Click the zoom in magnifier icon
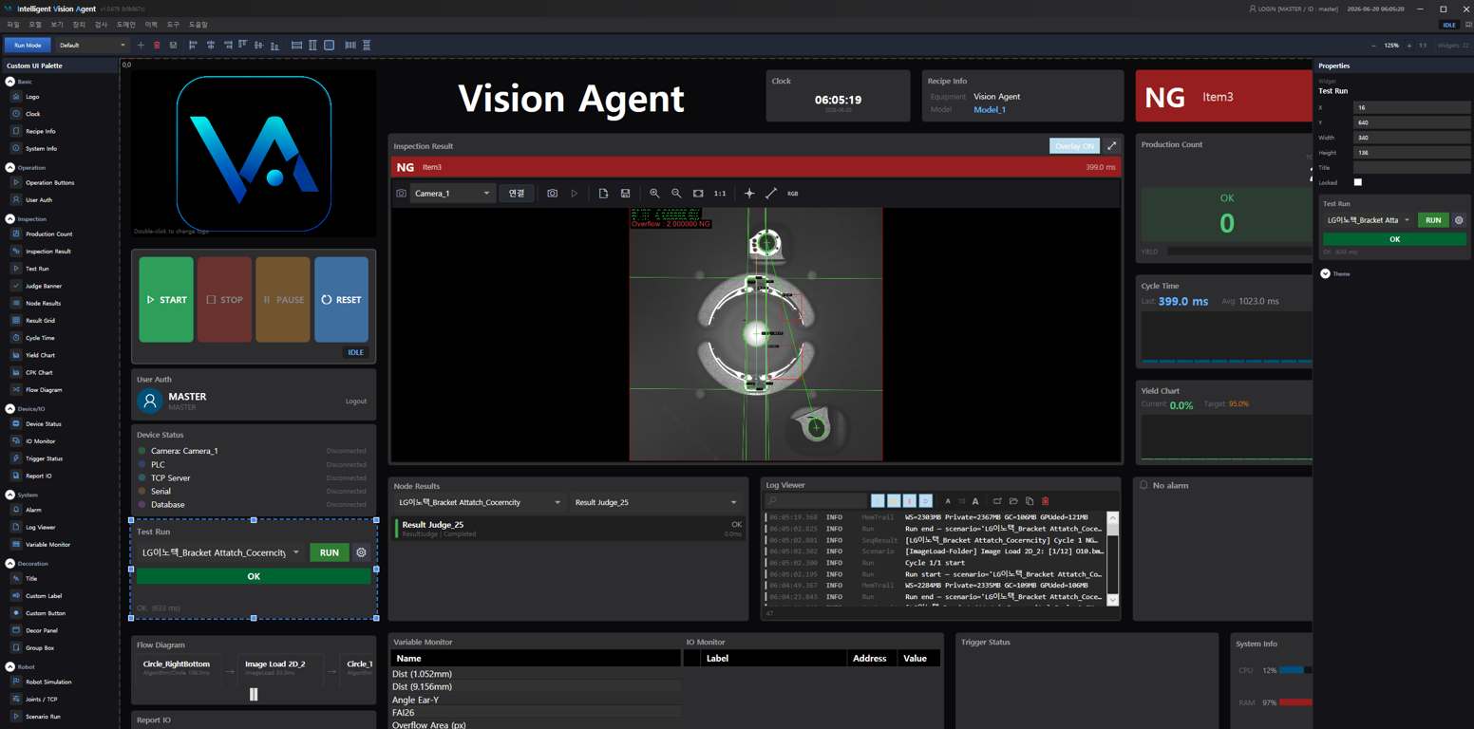1474x729 pixels. pyautogui.click(x=654, y=194)
